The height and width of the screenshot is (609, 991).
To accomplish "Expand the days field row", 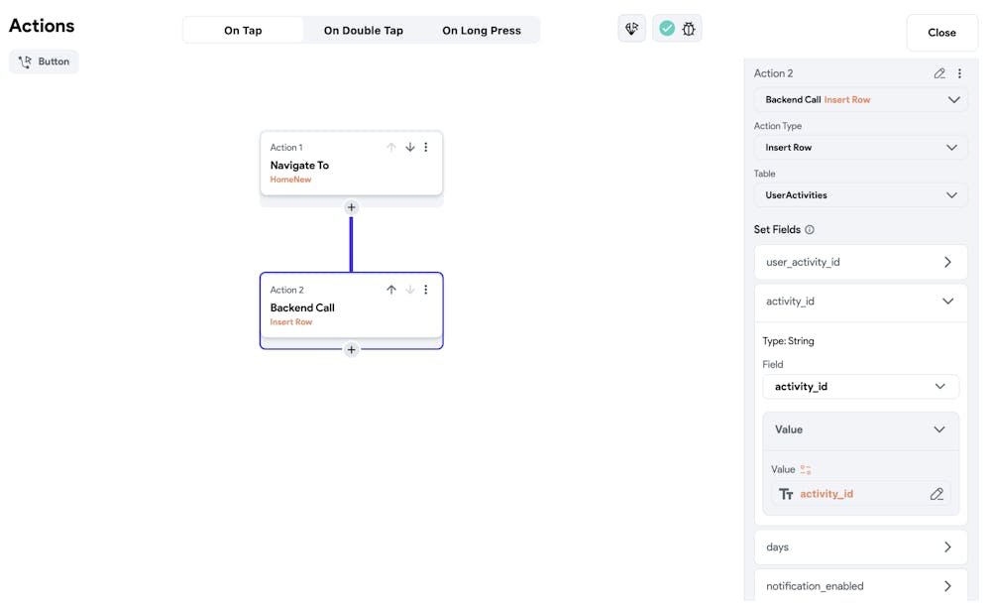I will 860,548.
